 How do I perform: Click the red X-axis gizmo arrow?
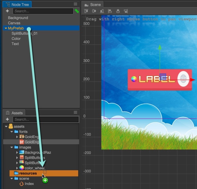click(x=192, y=80)
